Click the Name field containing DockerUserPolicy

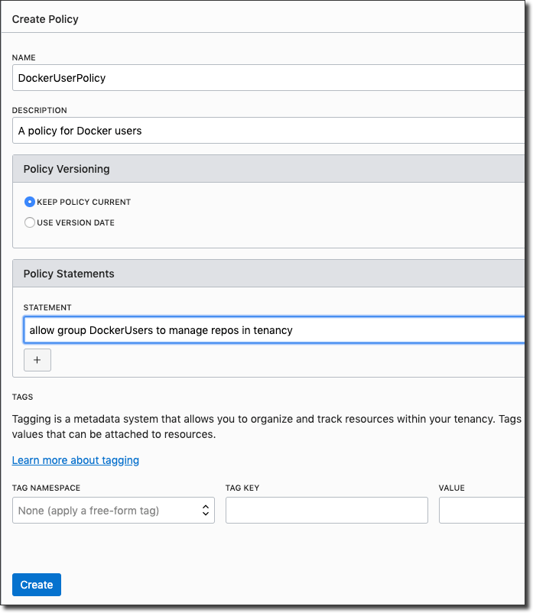(268, 78)
